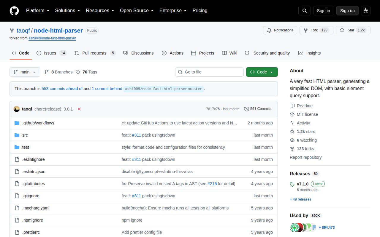Screen dimensions: 380x237
Task: Open the green Code dropdown button
Action: coord(262,72)
